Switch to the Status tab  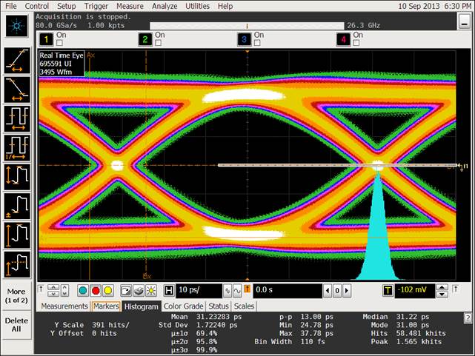[x=219, y=306]
